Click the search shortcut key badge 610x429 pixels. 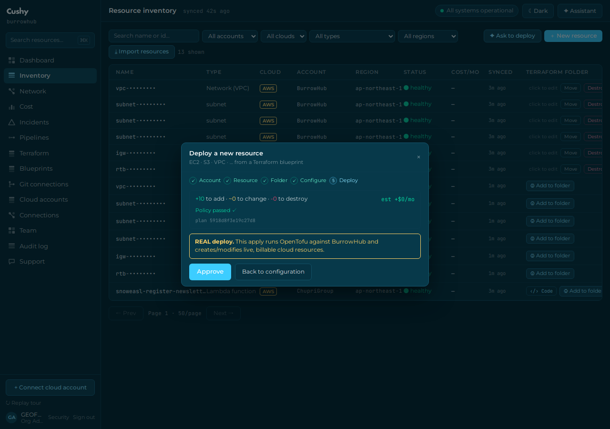tap(84, 40)
